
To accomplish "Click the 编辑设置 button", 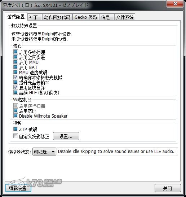I will 18,188.
